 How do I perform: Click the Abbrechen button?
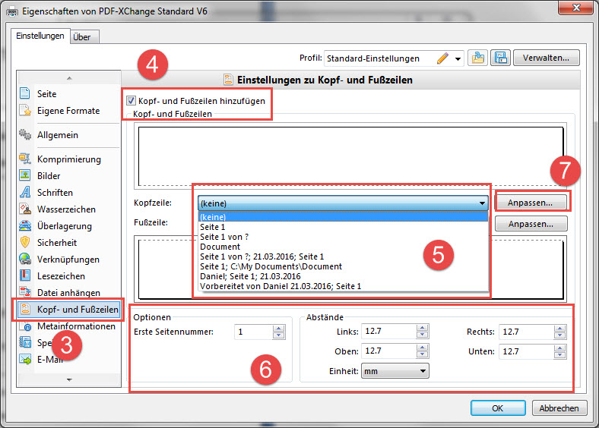pos(559,408)
